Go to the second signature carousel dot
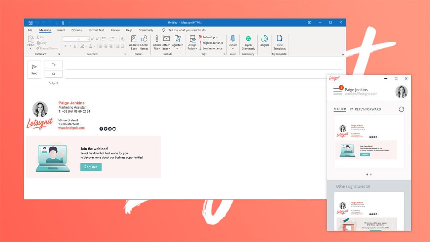Image resolution: width=430 pixels, height=242 pixels. [371, 174]
